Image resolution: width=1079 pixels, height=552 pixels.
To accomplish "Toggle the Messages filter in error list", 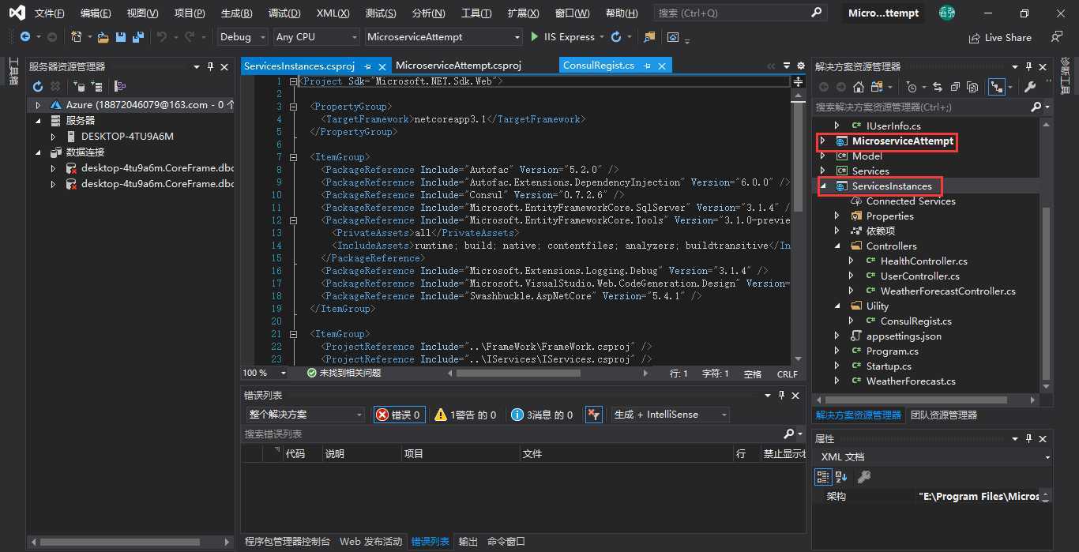I will point(542,415).
